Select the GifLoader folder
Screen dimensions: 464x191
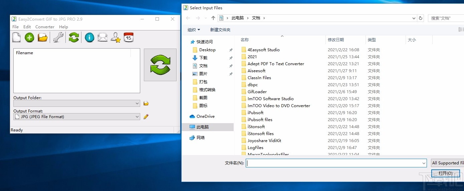tap(257, 92)
